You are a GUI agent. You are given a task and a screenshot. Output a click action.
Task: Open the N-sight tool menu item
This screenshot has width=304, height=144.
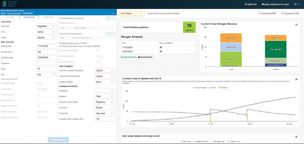click(x=251, y=4)
